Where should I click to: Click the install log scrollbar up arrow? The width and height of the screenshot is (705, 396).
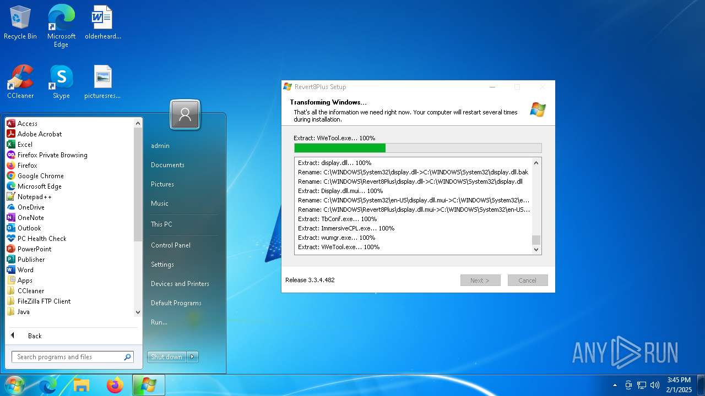536,163
